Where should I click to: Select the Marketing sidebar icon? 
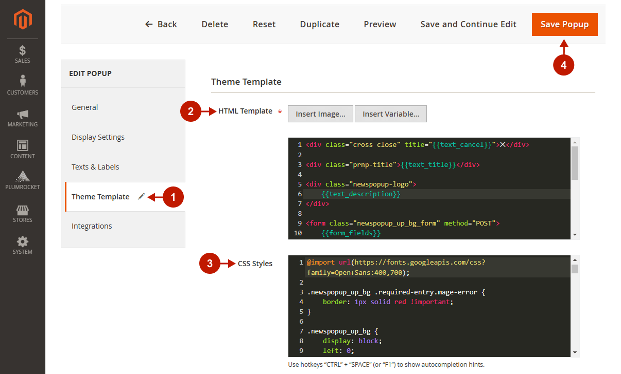(22, 114)
